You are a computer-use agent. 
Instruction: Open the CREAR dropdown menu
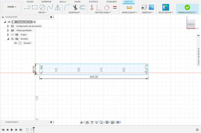[42, 12]
